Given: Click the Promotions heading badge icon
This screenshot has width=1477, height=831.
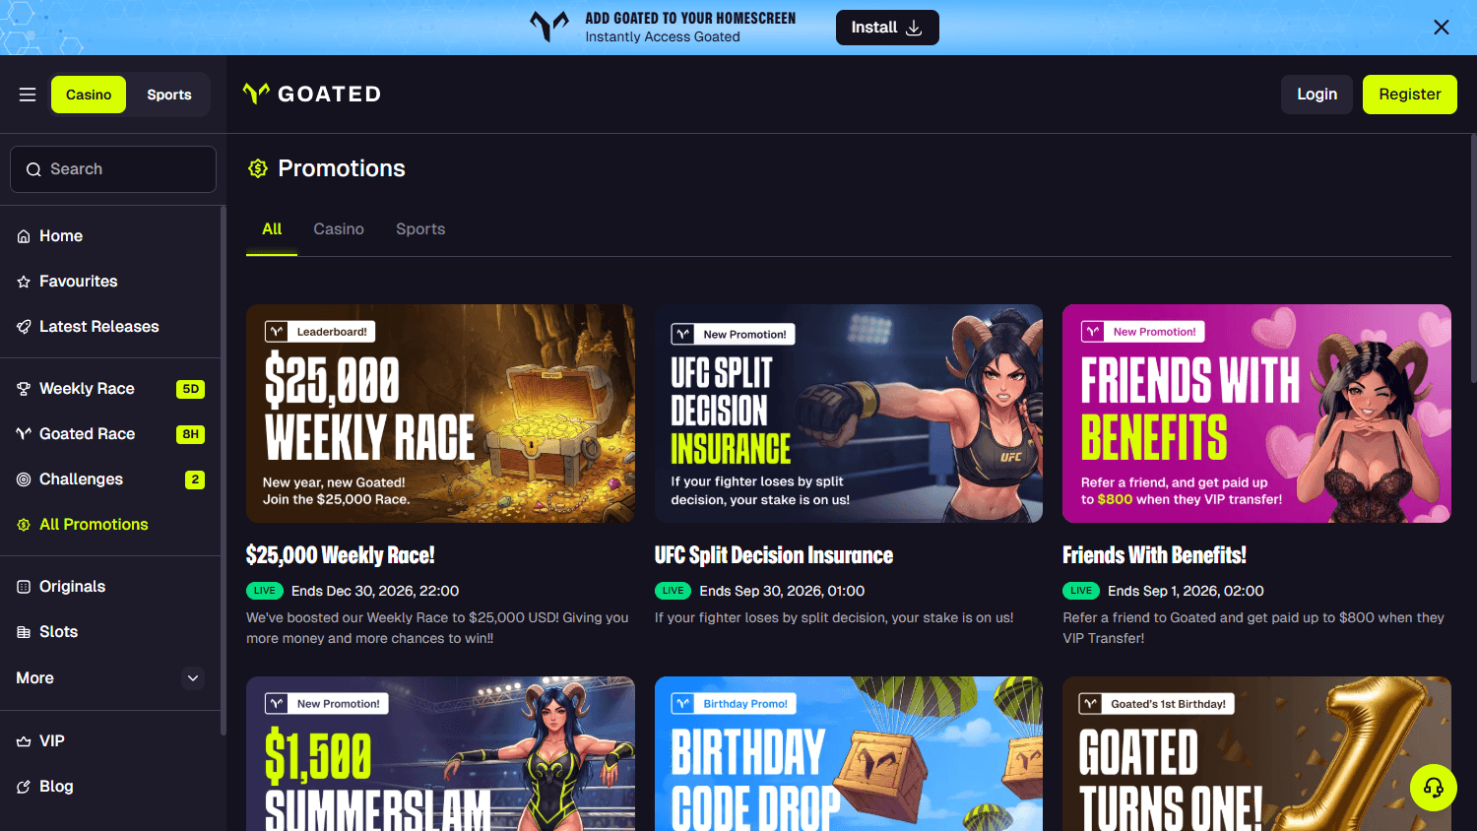Looking at the screenshot, I should point(258,168).
